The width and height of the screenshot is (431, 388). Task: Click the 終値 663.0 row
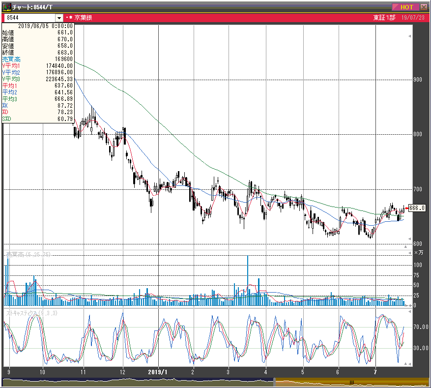coord(38,53)
